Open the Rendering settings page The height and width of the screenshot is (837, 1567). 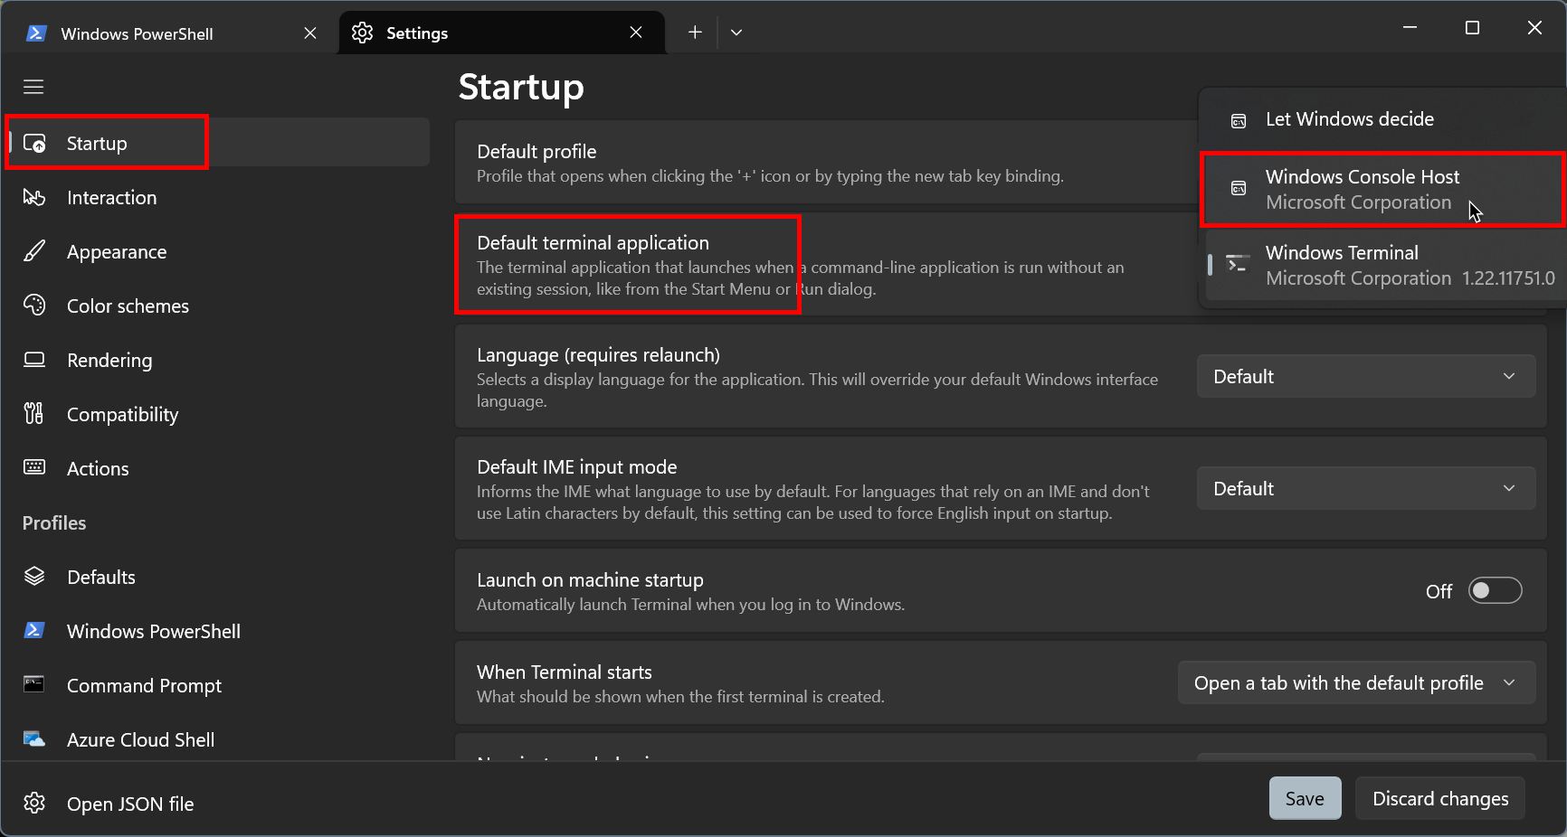coord(217,360)
